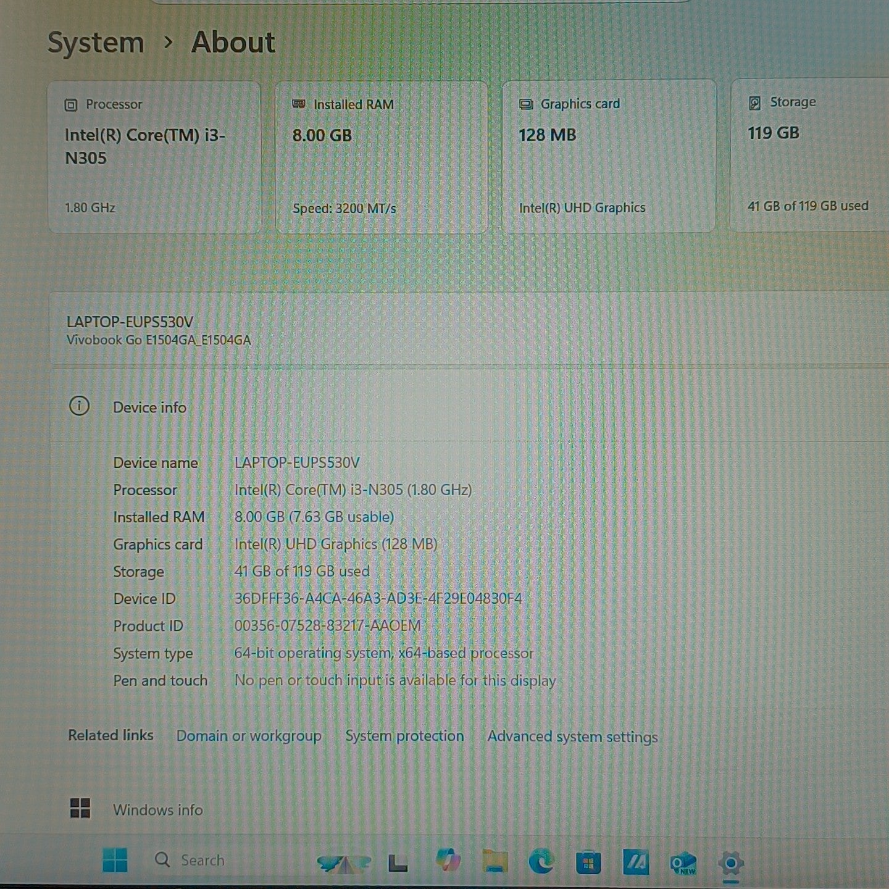Viewport: 889px width, 889px height.
Task: Click the Product ID label
Action: [148, 625]
